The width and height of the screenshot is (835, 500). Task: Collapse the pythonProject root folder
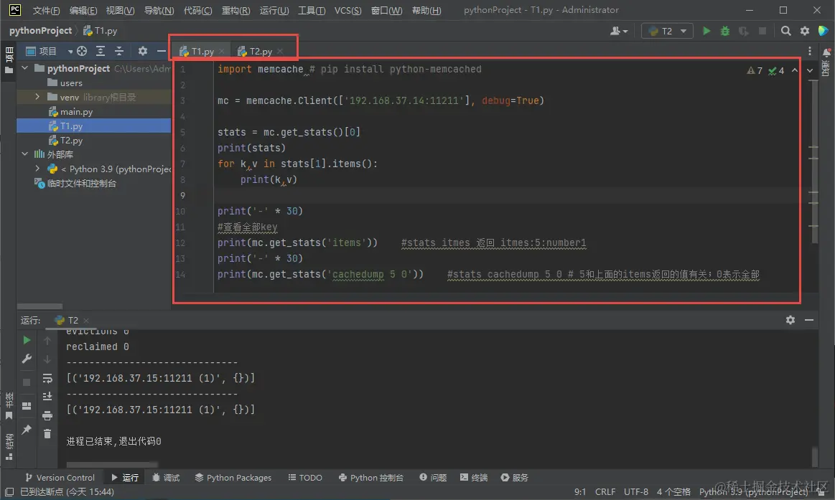point(24,68)
